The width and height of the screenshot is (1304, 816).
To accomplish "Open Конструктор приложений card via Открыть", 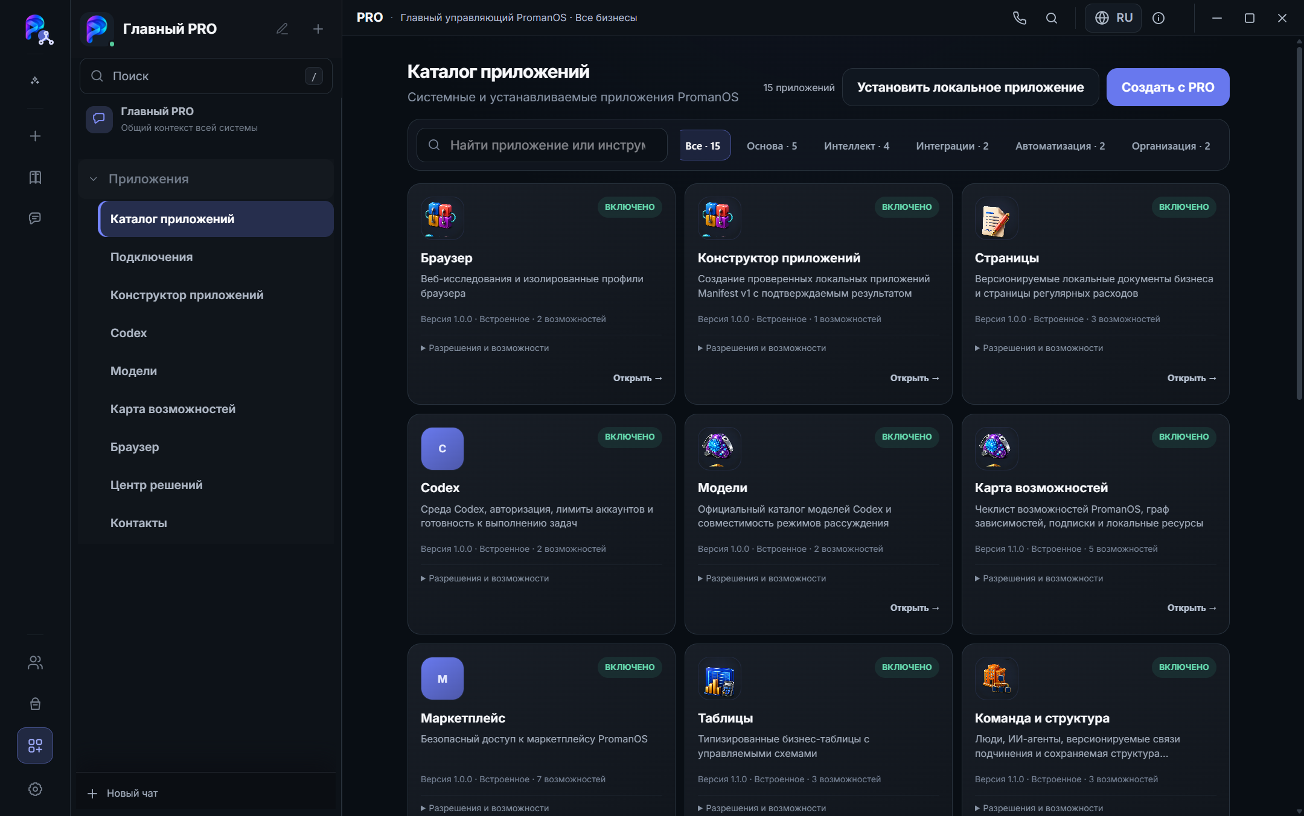I will coord(915,378).
